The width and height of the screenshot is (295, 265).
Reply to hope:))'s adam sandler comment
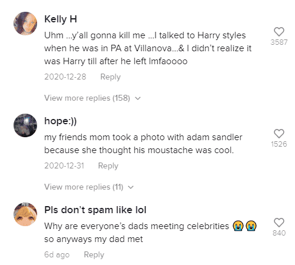pos(108,165)
